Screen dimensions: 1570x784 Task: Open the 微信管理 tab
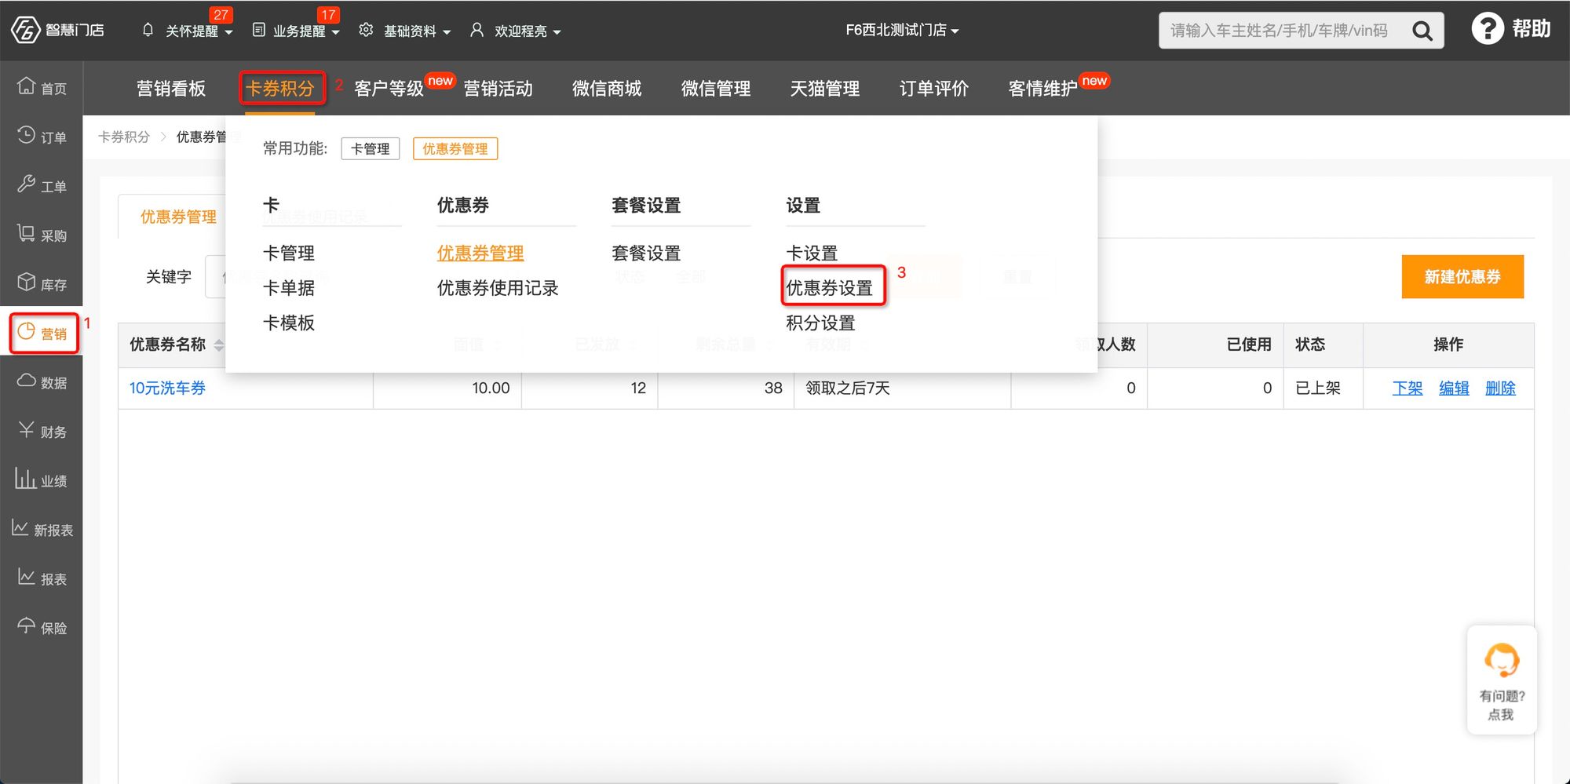click(716, 88)
